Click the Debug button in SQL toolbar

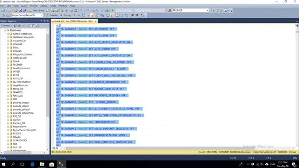point(65,15)
